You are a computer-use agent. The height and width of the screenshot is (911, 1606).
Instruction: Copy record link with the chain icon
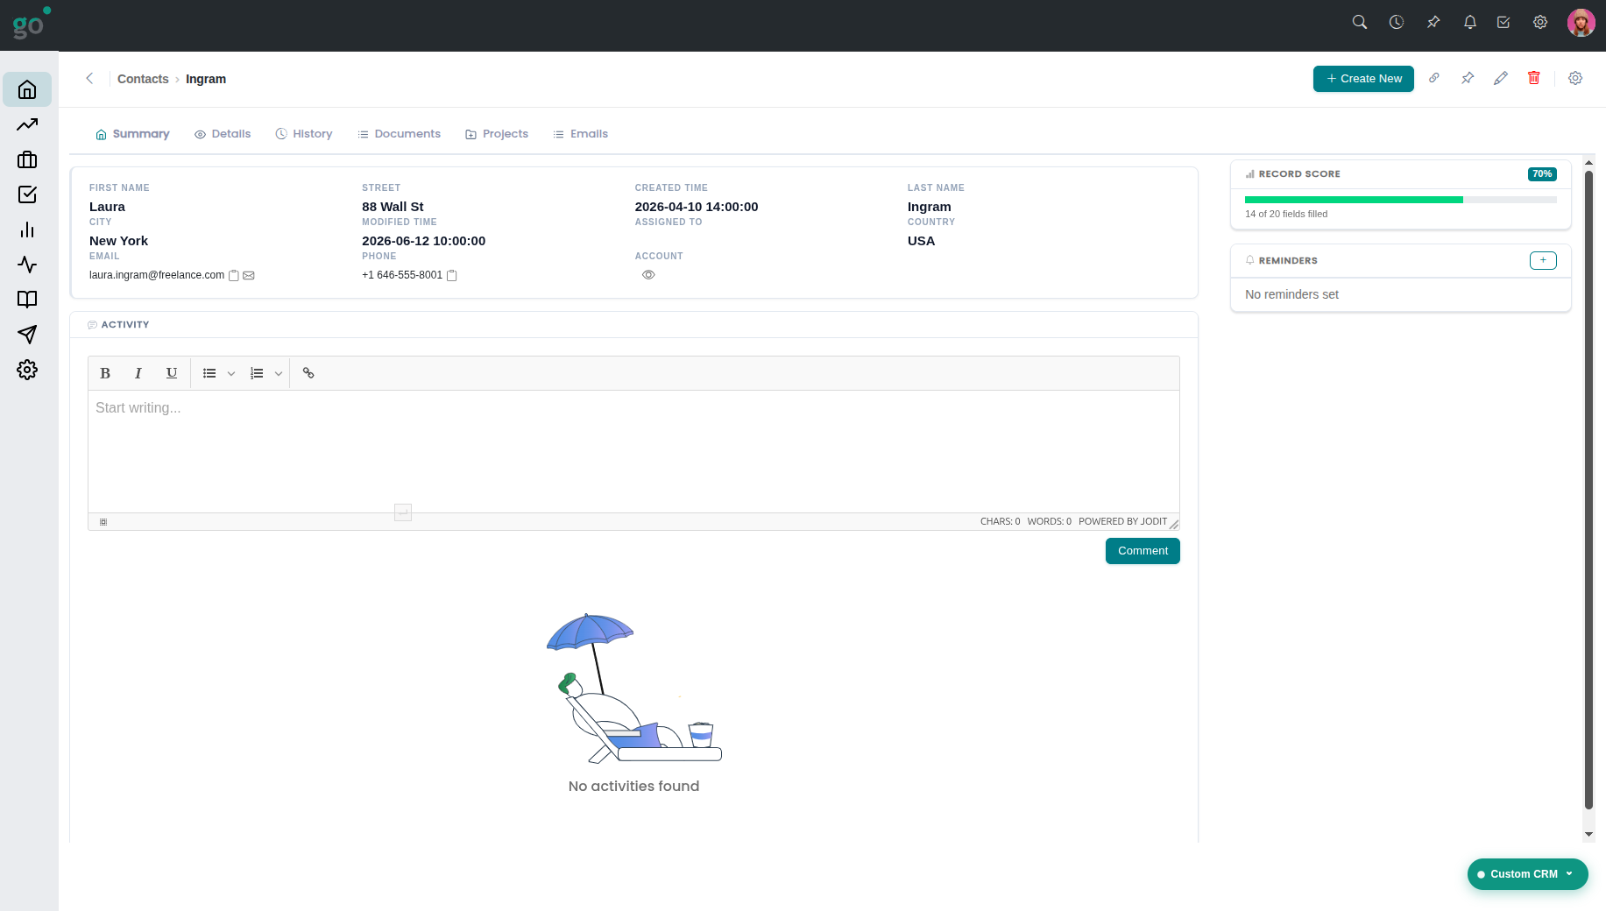(1434, 78)
